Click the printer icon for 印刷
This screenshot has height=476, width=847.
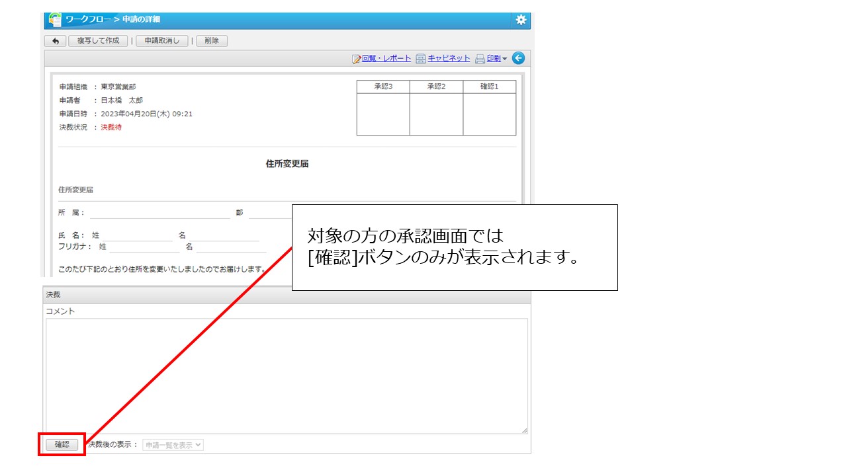point(480,59)
